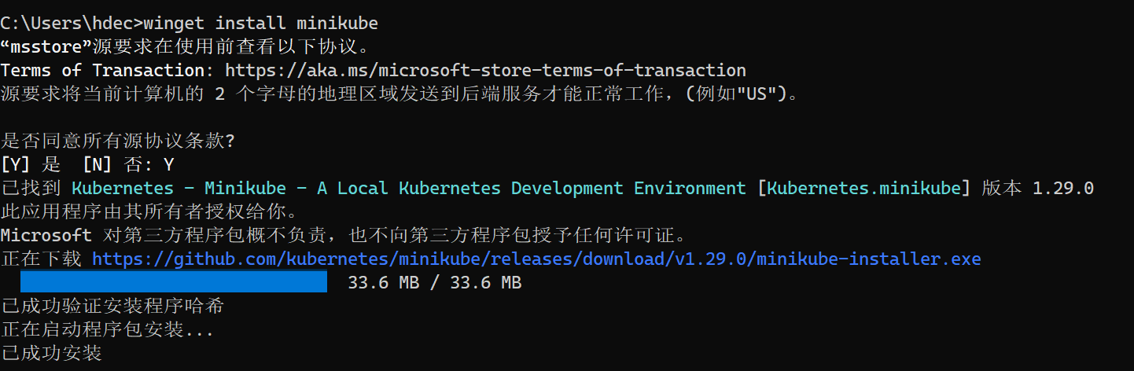Click the word "Microsoft" in the disclaimer line
1134x371 pixels.
pos(46,235)
